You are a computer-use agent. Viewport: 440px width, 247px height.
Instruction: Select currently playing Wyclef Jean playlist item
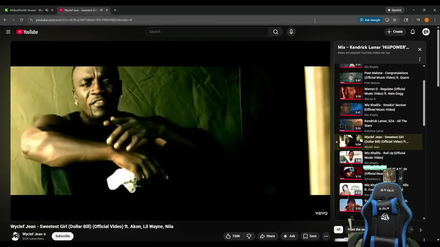[378, 142]
